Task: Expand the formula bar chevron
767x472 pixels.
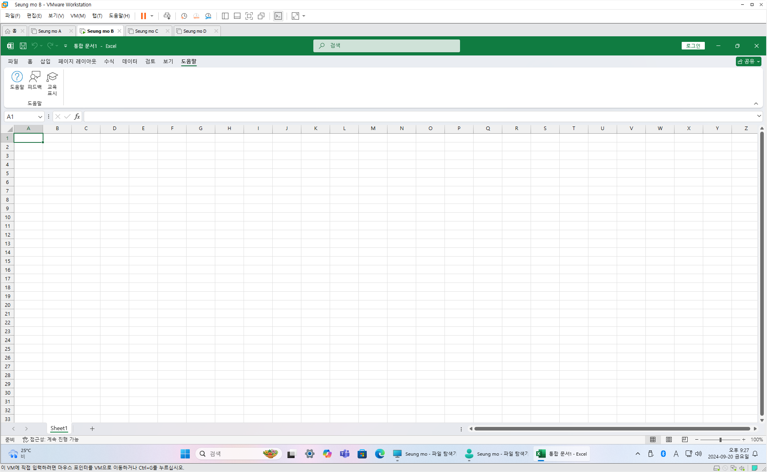Action: coord(759,116)
